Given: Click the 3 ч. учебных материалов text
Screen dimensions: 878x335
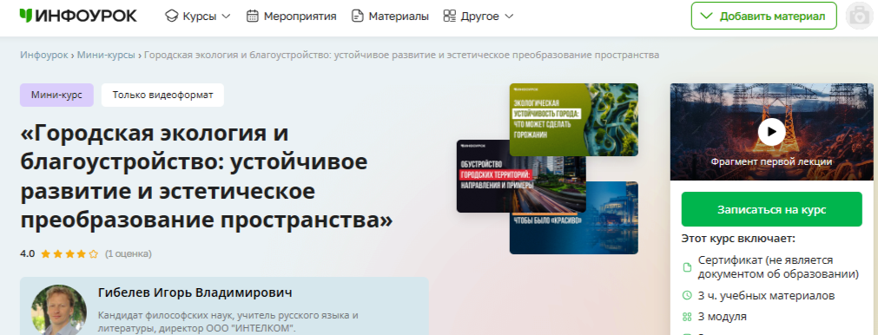Looking at the screenshot, I should point(767,295).
